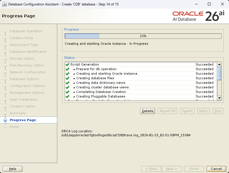Select Network Configuration step
Viewport: 229px width, 173px height.
tap(27, 72)
